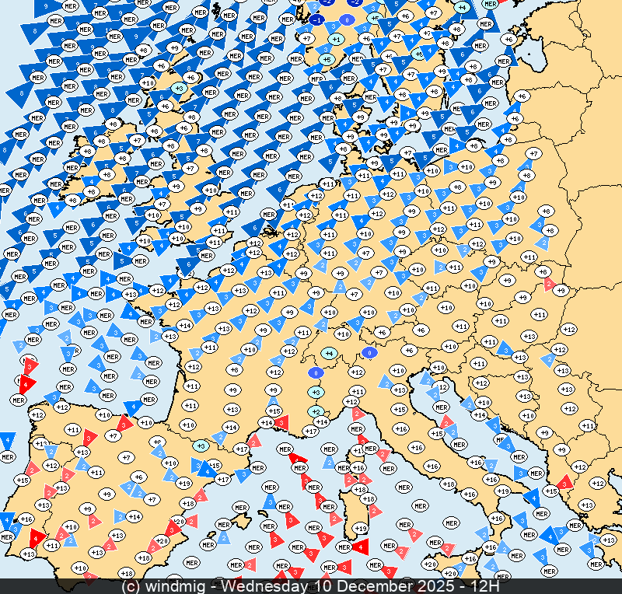Click the red 4 wind arrow in southern Portugal
Viewport: 622px width, 594px height.
click(x=36, y=536)
